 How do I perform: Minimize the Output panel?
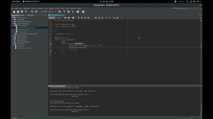tap(201, 86)
